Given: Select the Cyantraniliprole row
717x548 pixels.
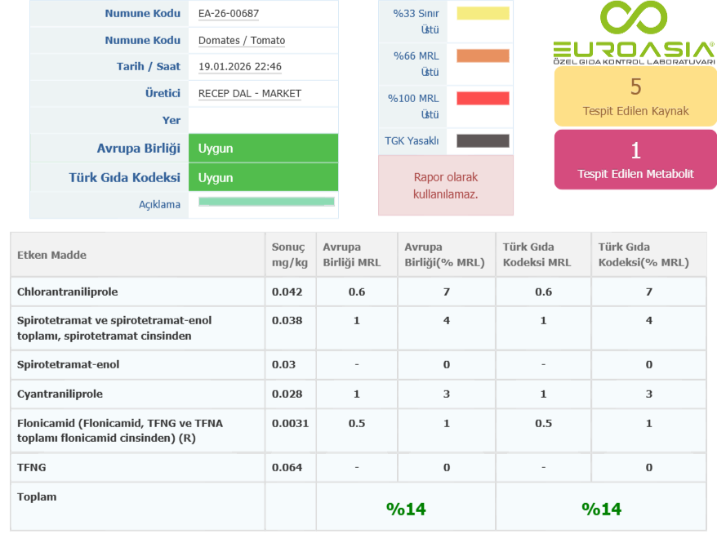Looking at the screenshot, I should click(x=60, y=394).
